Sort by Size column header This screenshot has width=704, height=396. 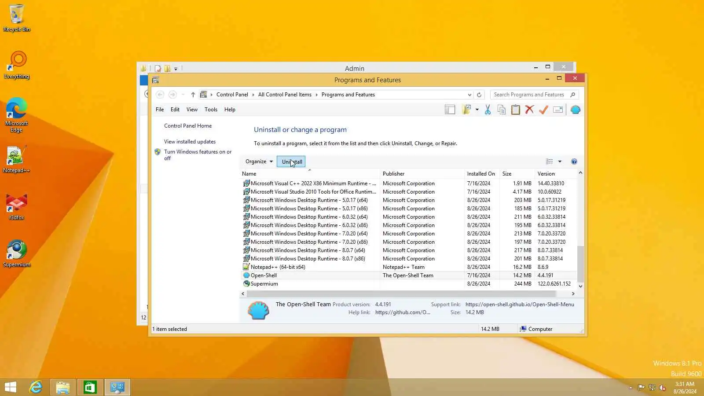(517, 174)
